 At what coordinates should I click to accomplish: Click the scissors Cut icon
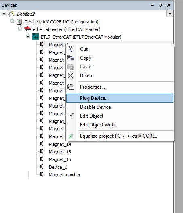coord(70,49)
